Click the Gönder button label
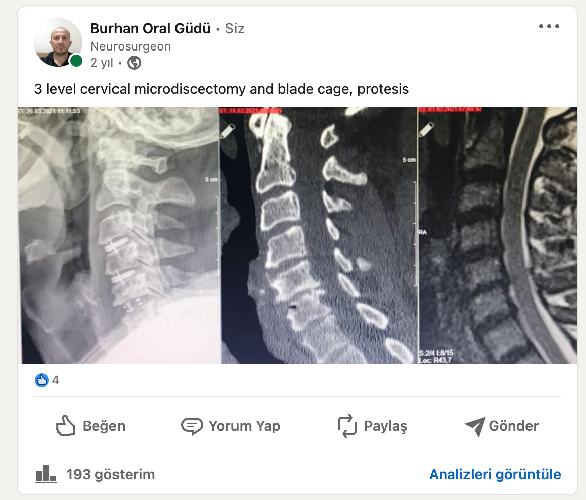586x500 pixels. click(514, 426)
